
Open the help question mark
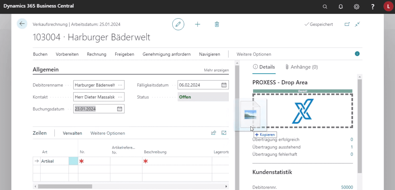[373, 7]
